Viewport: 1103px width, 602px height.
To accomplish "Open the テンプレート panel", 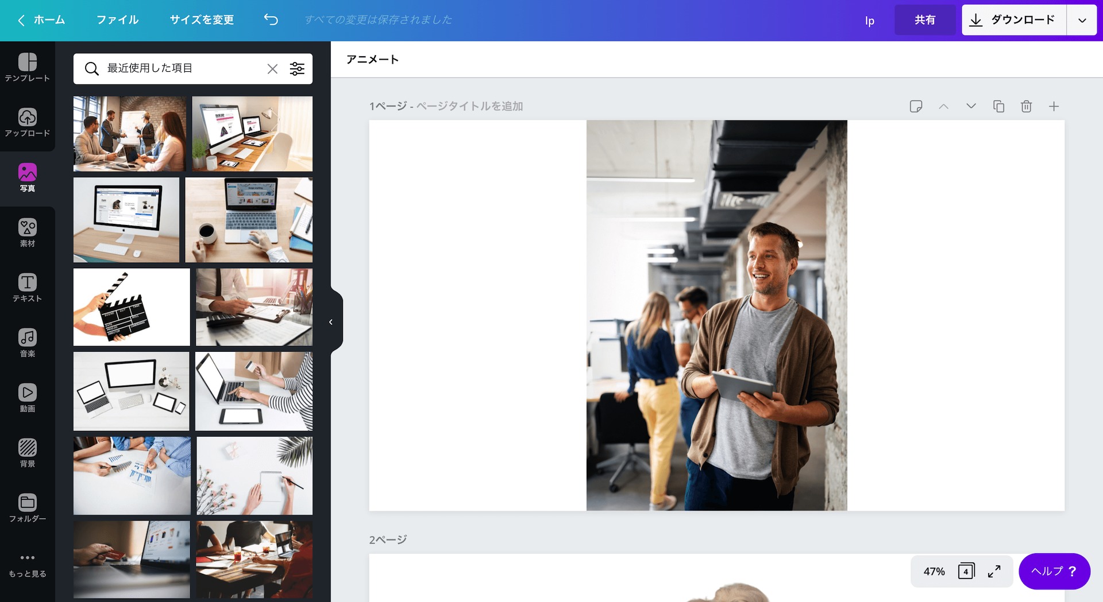I will [x=27, y=65].
